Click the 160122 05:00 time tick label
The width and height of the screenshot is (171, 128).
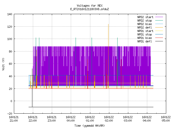[x=166, y=119]
